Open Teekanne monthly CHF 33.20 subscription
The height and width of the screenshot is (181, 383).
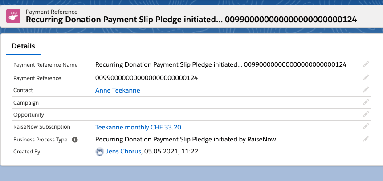138,127
